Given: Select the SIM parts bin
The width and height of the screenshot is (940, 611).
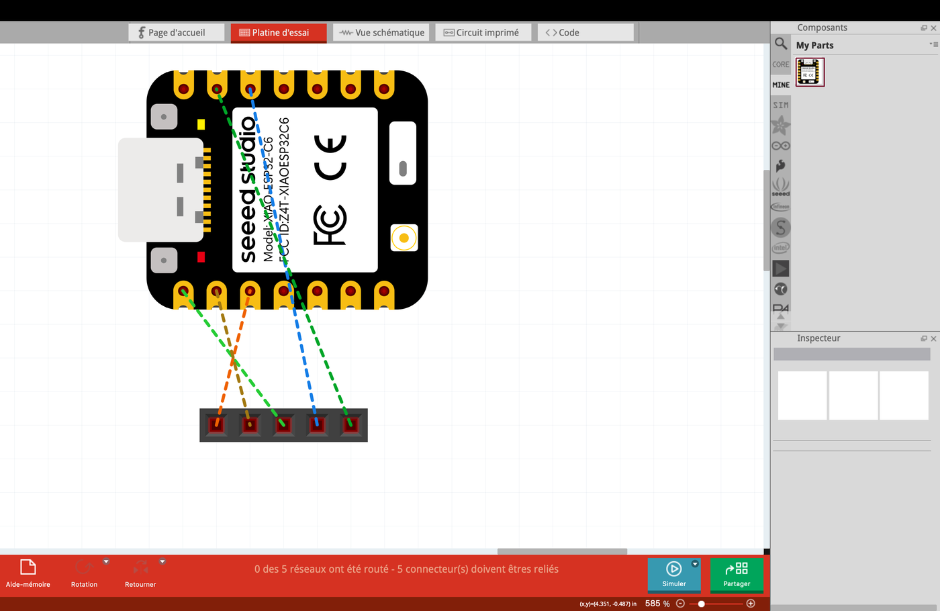Looking at the screenshot, I should (781, 105).
